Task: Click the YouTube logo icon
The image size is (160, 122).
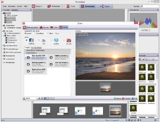Action: (x=69, y=40)
